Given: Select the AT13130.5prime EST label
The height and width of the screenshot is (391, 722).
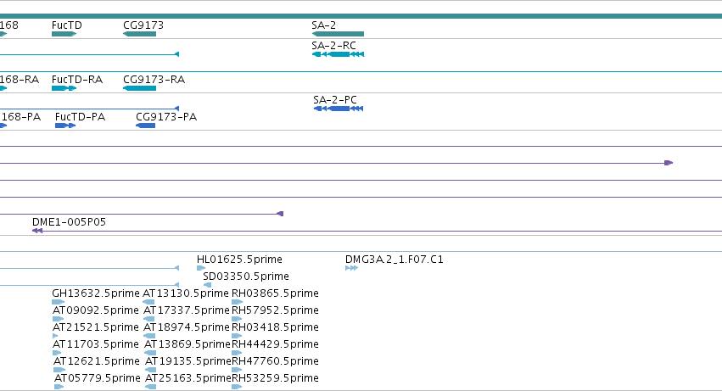Looking at the screenshot, I should coord(186,293).
